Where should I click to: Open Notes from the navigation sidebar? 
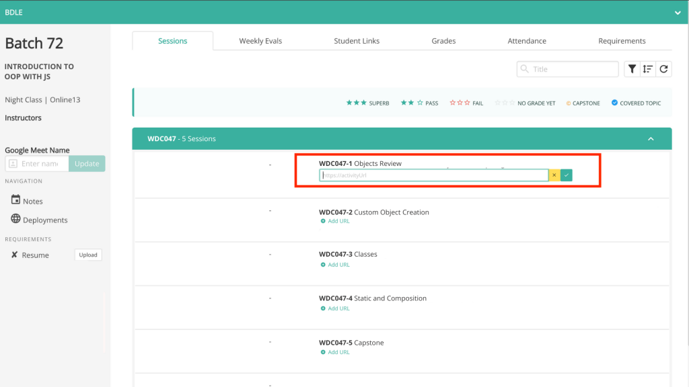[32, 201]
